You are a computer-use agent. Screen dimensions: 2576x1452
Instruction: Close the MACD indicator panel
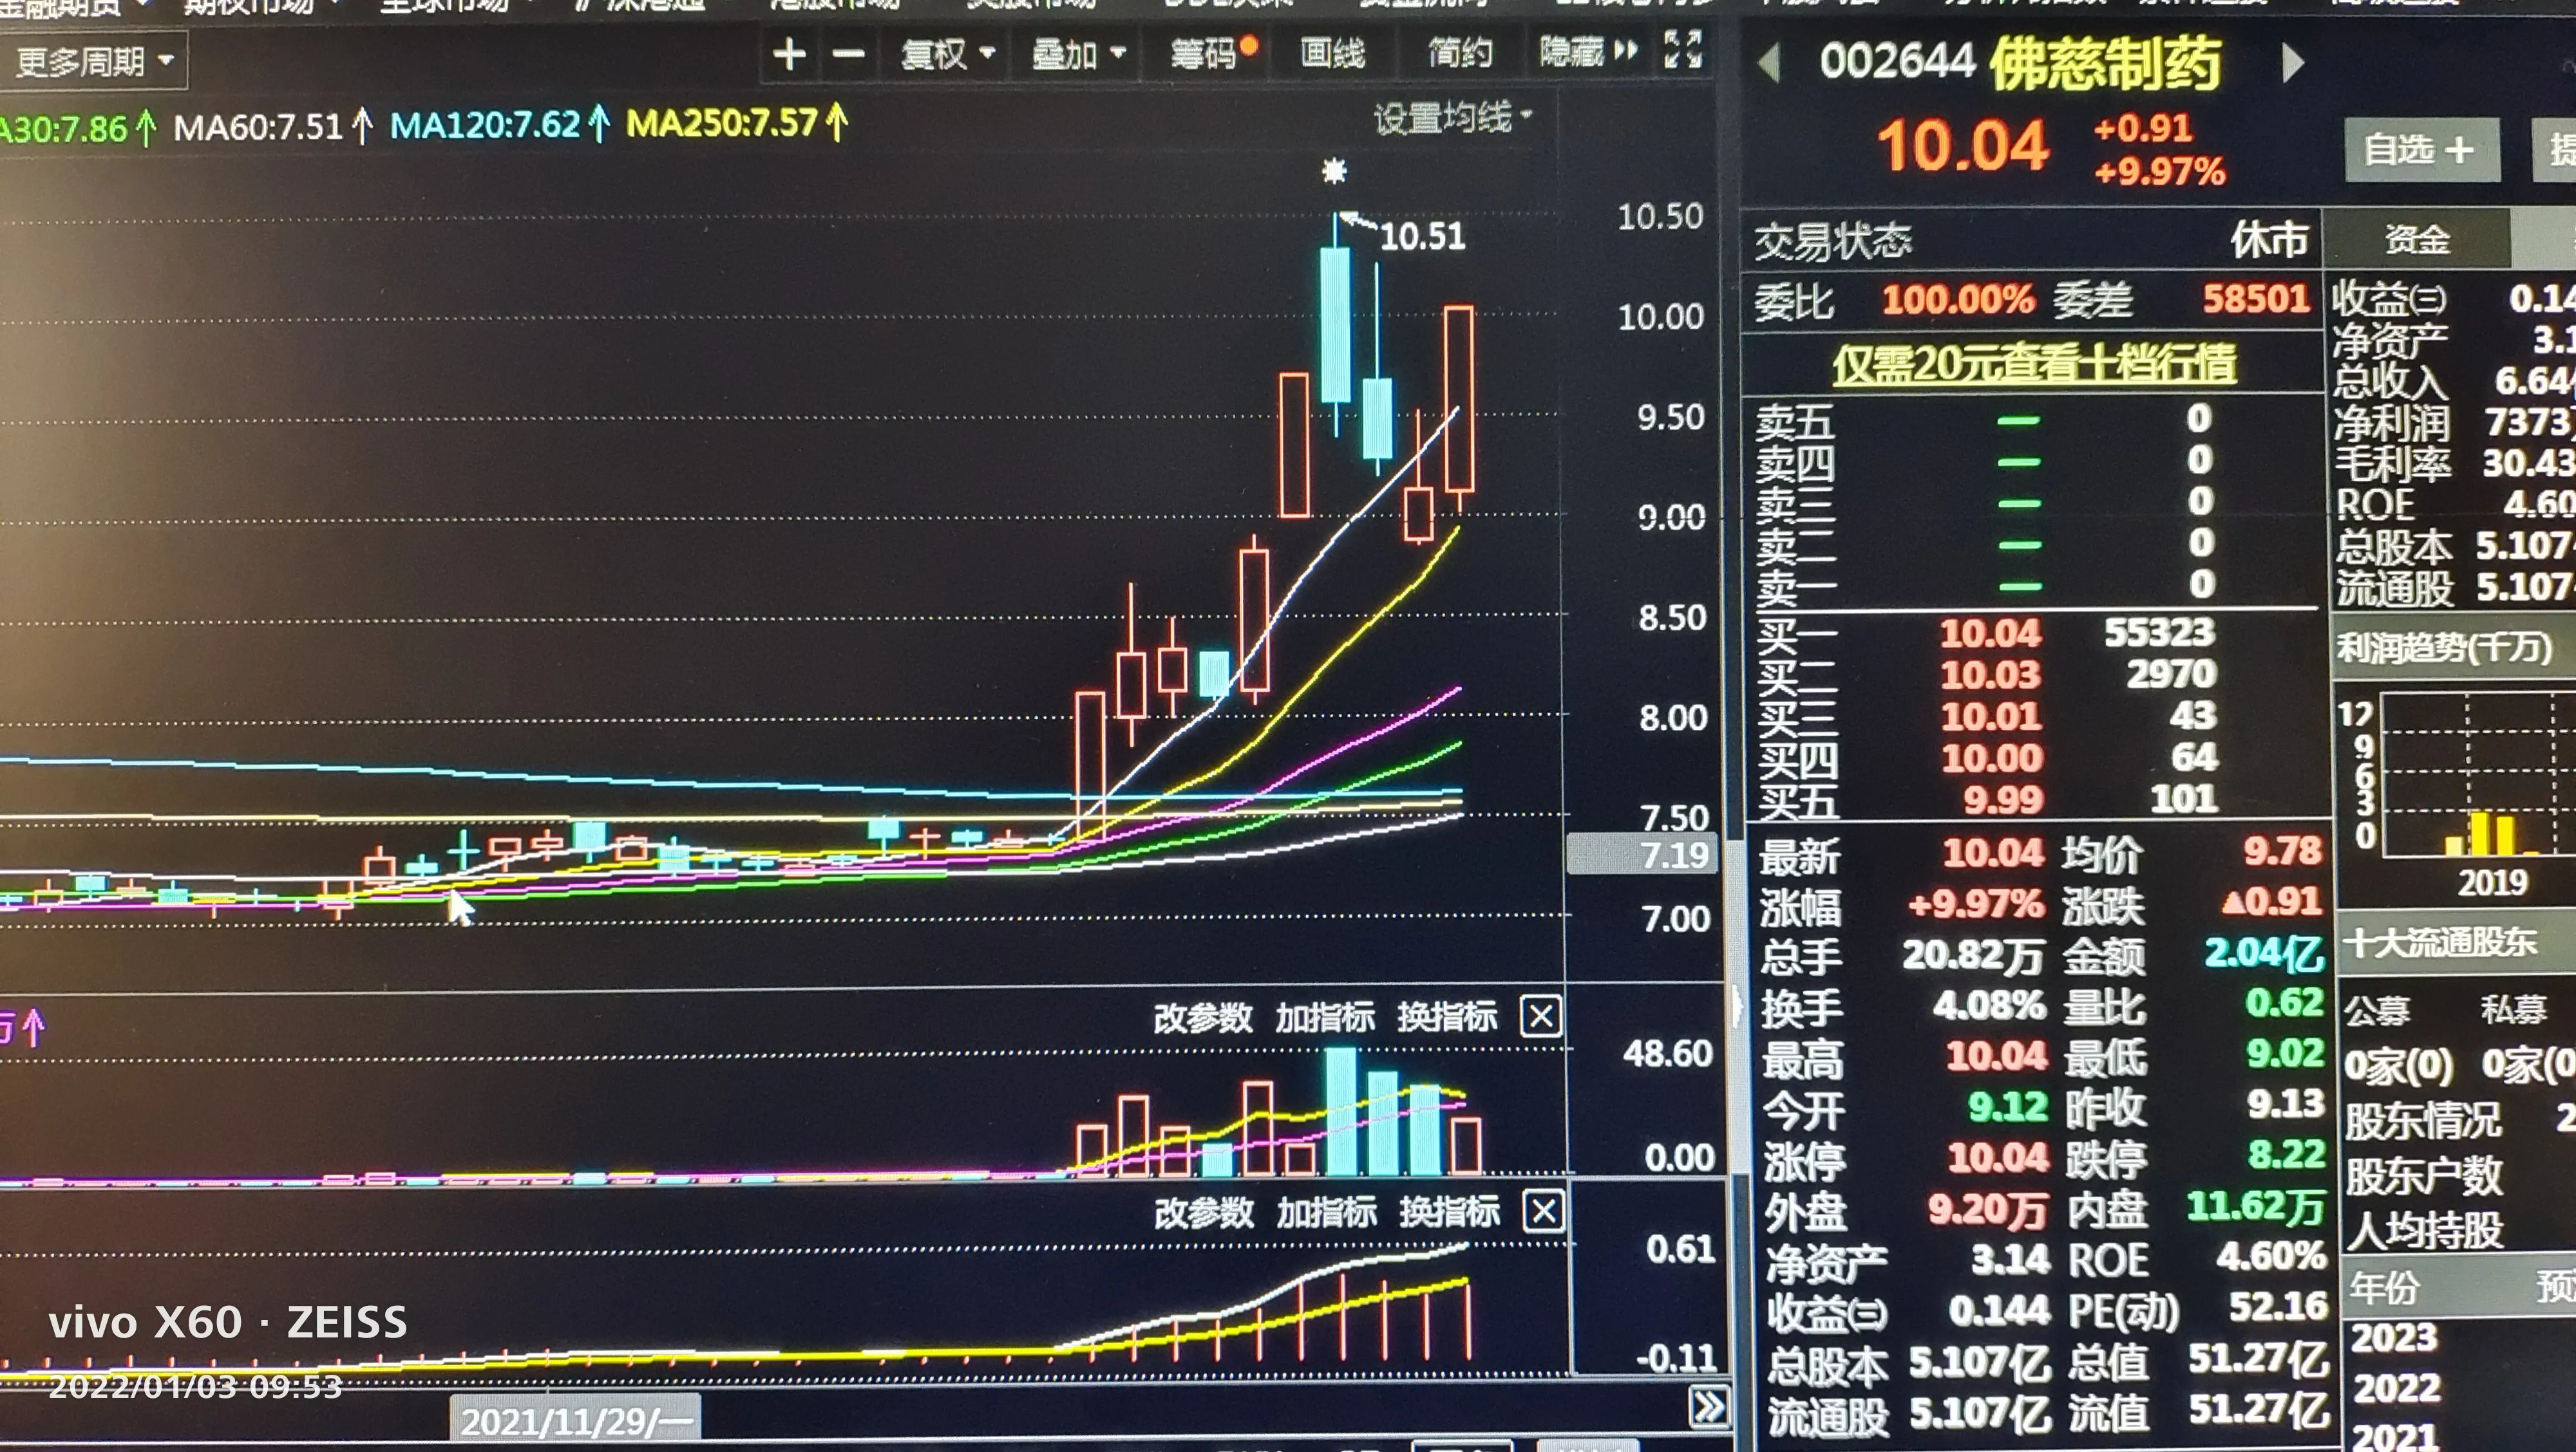coord(1543,1212)
